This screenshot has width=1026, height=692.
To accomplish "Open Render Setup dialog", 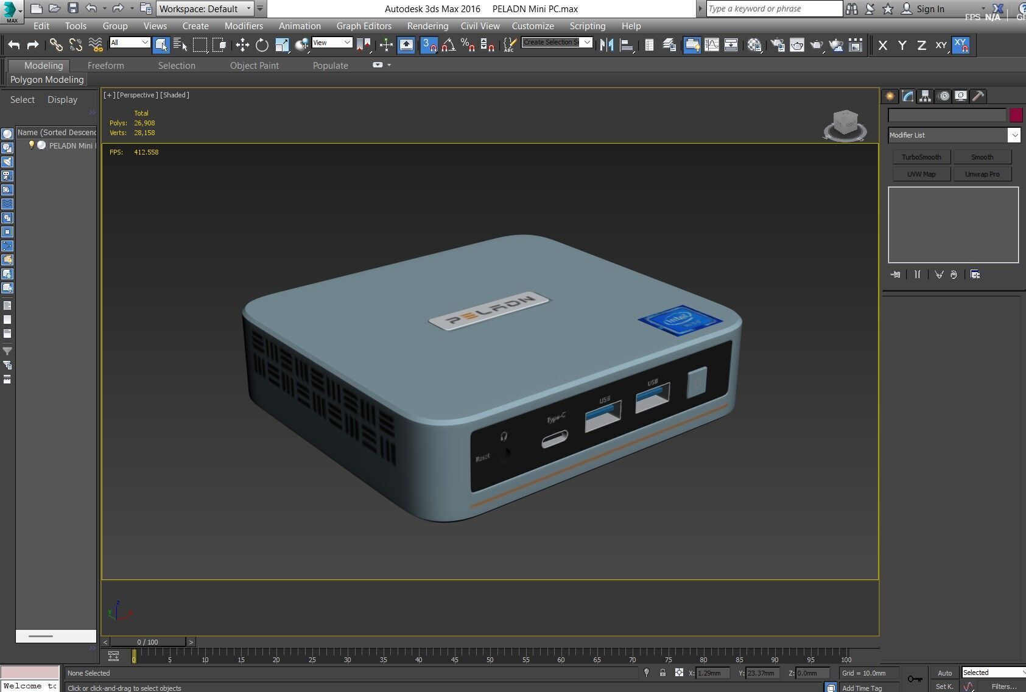I will (778, 45).
